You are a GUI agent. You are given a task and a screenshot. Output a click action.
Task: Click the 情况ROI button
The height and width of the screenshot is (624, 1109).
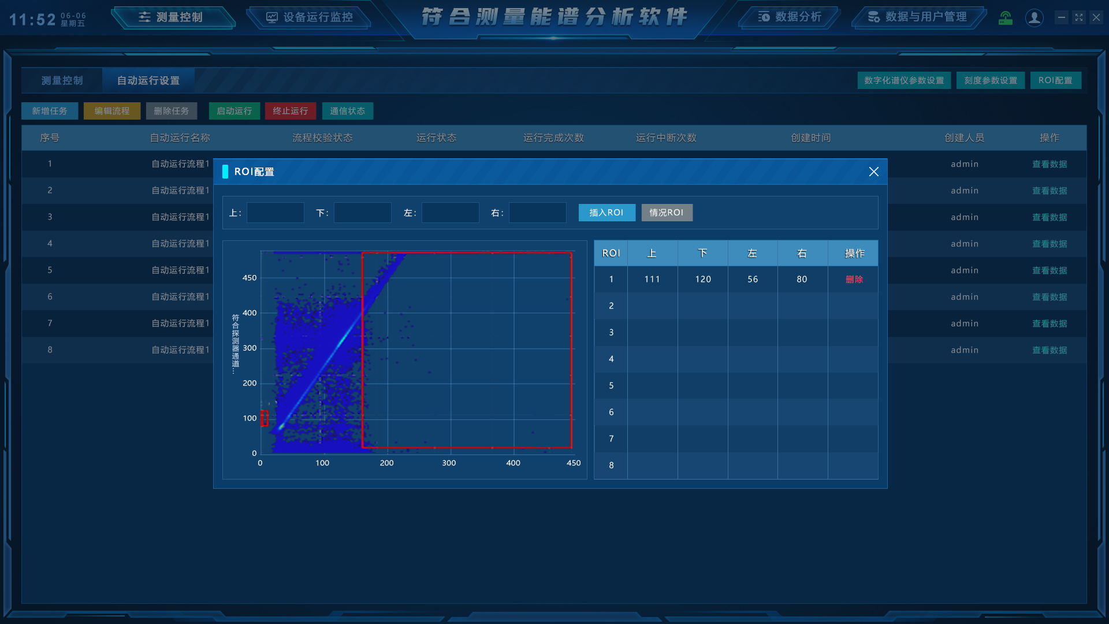(x=667, y=213)
